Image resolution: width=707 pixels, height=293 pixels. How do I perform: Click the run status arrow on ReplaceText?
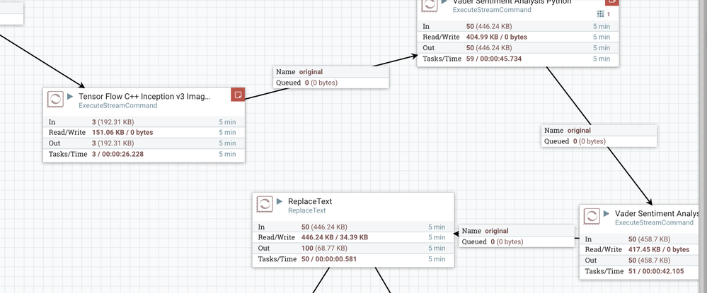point(279,201)
